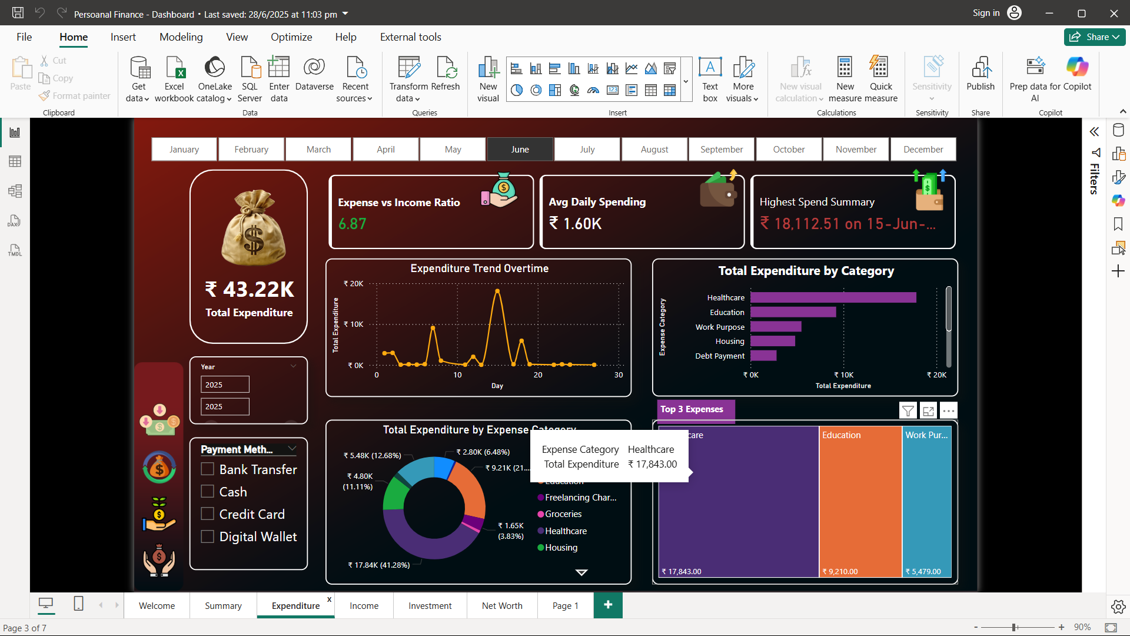Image resolution: width=1130 pixels, height=636 pixels.
Task: Expand the Get data dropdown
Action: coord(138,98)
